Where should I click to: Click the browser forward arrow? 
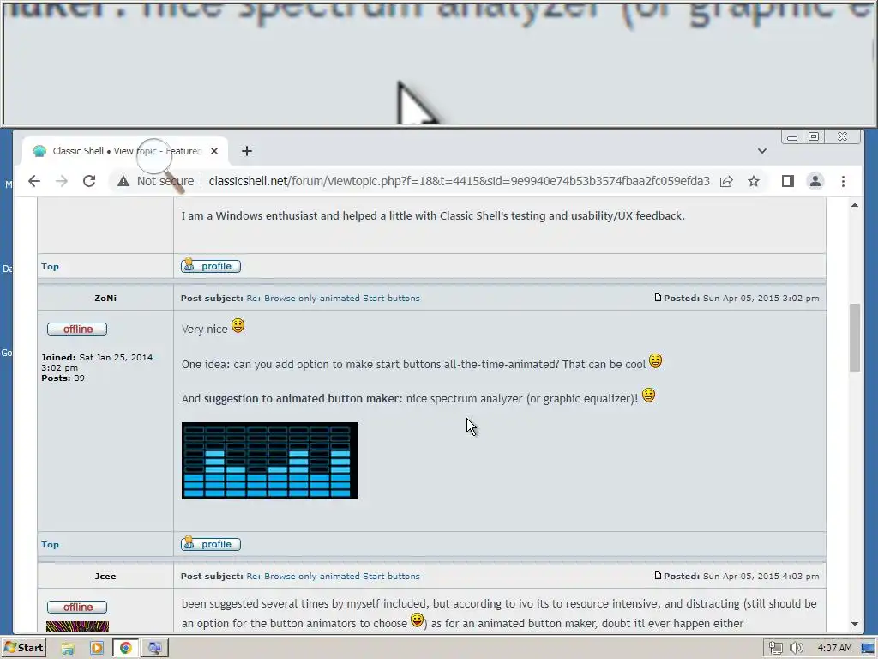[x=62, y=181]
